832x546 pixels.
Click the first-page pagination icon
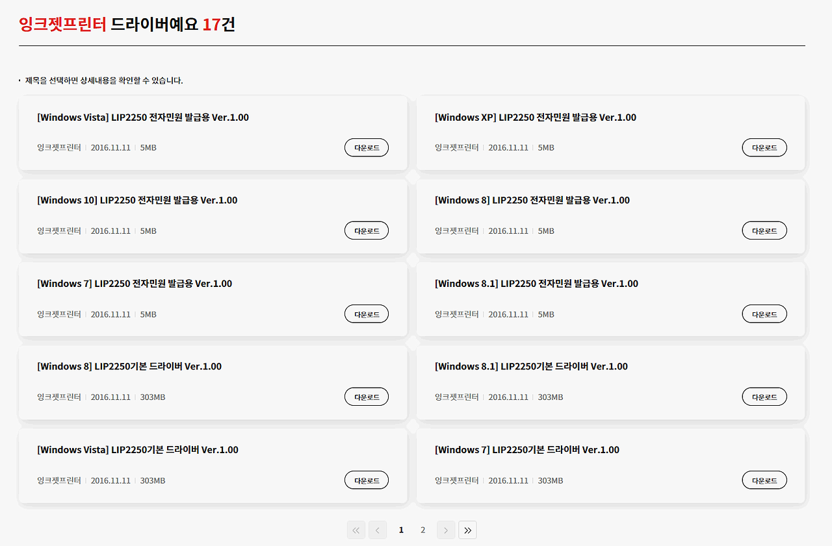[356, 530]
